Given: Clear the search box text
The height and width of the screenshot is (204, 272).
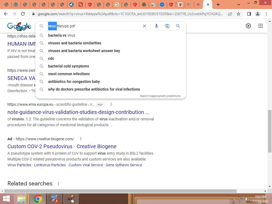Looking at the screenshot, I should pyautogui.click(x=144, y=26).
